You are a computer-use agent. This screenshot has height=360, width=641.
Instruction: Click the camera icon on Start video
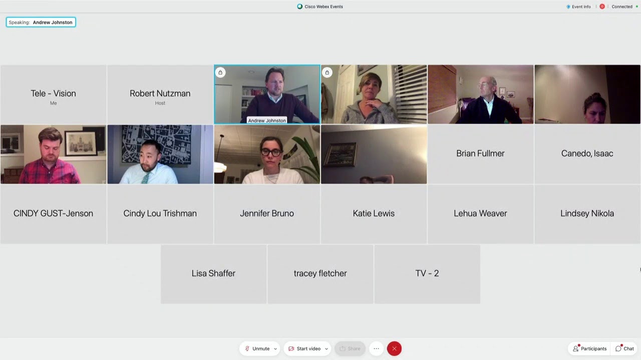pos(291,348)
